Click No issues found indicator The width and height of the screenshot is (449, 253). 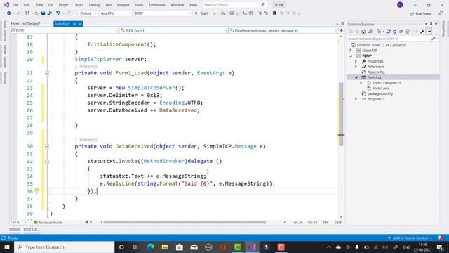click(x=48, y=222)
